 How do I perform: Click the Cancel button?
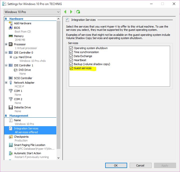tap(140, 165)
